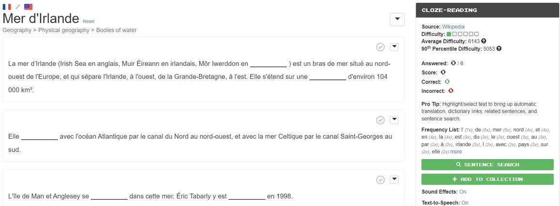The width and height of the screenshot is (560, 206).
Task: Open third paragraph's dropdown arrow
Action: 394,179
